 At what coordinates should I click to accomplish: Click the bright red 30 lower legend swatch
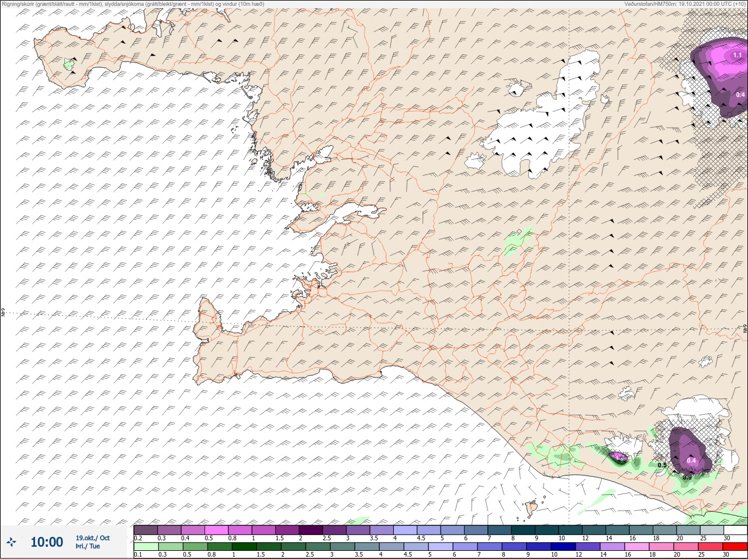(x=736, y=547)
